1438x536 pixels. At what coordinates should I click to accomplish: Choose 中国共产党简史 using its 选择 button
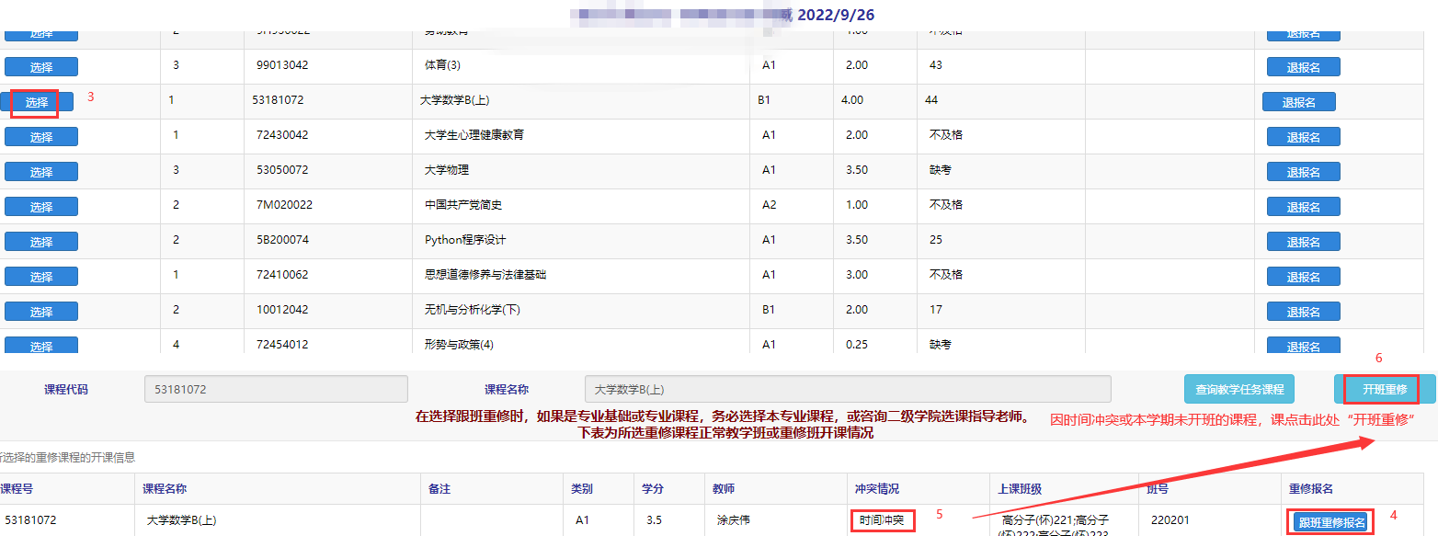(x=41, y=207)
